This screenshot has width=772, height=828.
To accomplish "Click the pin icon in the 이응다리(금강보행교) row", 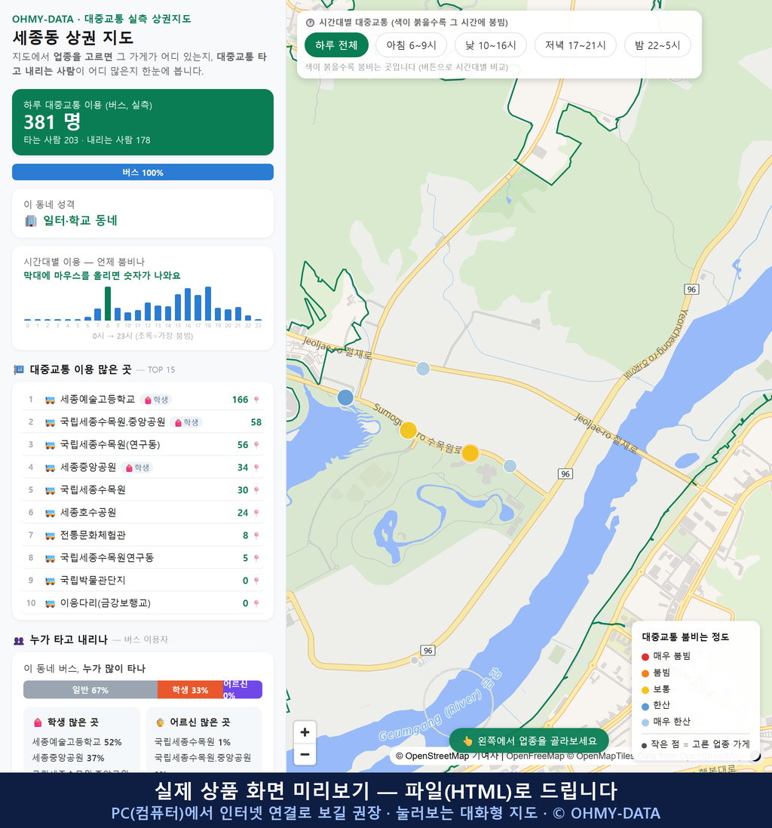I will 256,603.
